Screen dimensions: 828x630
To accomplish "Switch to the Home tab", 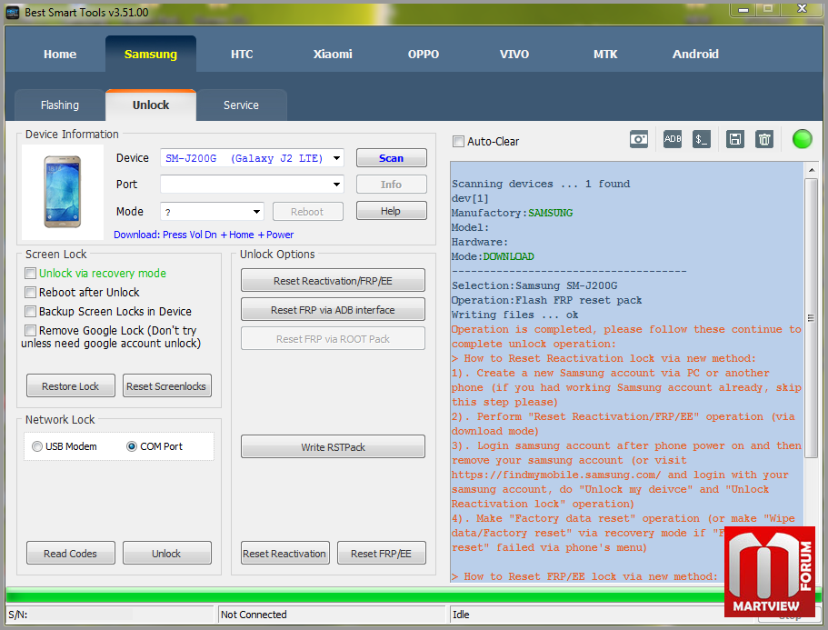I will [x=60, y=54].
